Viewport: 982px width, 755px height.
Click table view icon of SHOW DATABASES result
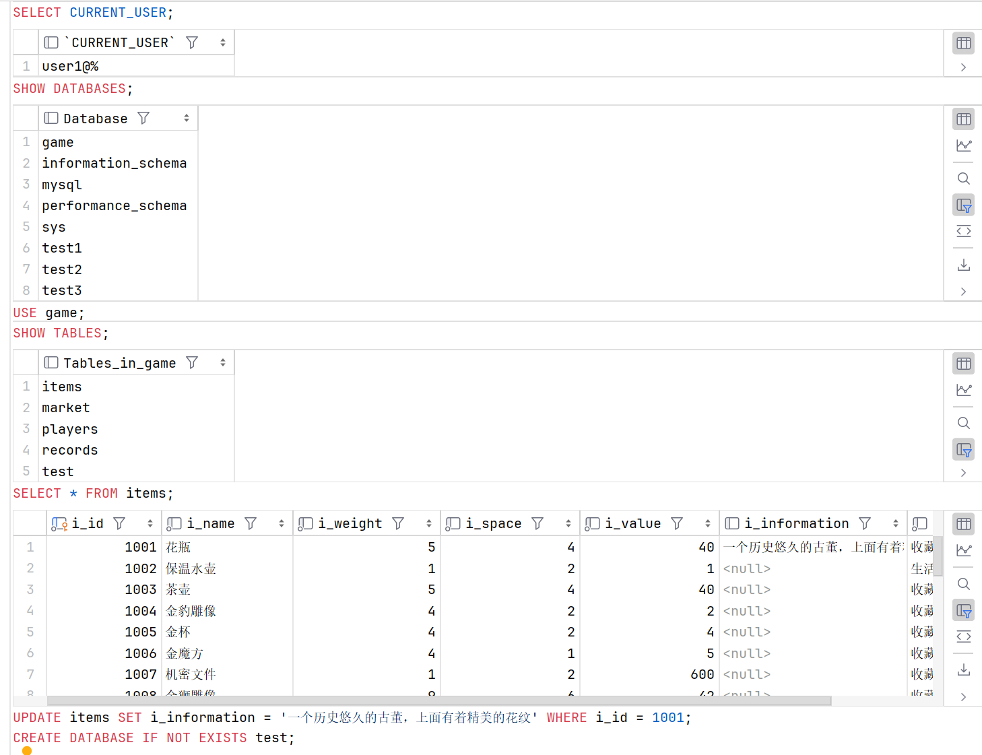coord(964,119)
